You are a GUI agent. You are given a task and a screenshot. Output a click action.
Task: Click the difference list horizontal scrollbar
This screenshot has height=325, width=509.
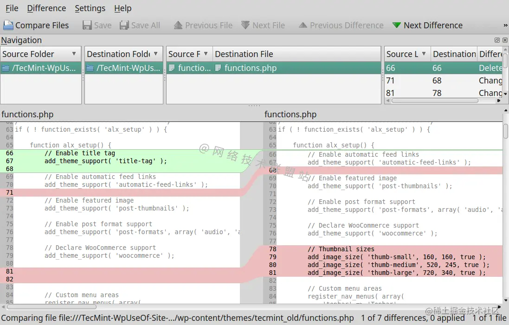435,101
